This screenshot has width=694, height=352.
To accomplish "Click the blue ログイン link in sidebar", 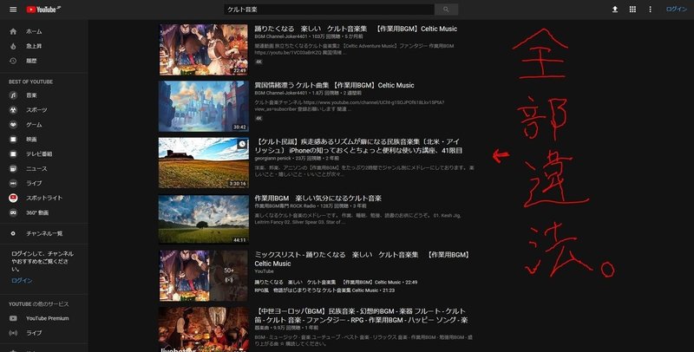I will (x=23, y=280).
